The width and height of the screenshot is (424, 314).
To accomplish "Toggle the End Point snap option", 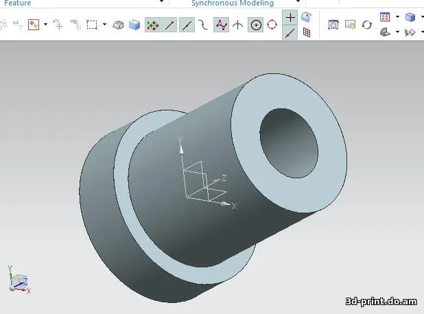I will [169, 25].
